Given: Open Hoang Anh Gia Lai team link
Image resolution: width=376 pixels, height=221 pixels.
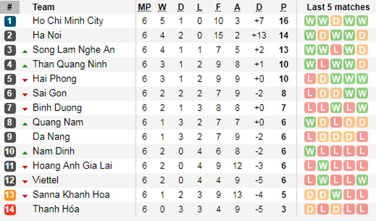Looking at the screenshot, I should [x=72, y=166].
